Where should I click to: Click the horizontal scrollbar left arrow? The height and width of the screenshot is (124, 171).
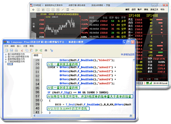point(34,116)
